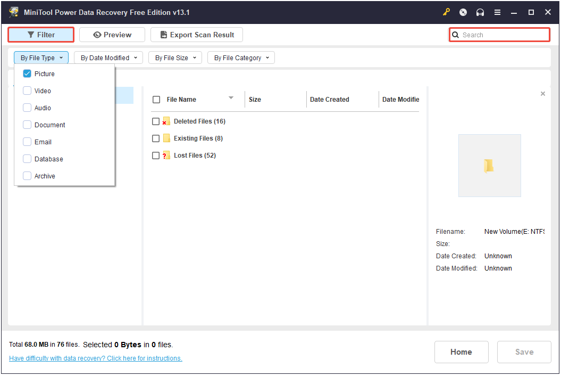Click the Total 68.0 MB status text
This screenshot has height=376, width=561.
click(44, 345)
